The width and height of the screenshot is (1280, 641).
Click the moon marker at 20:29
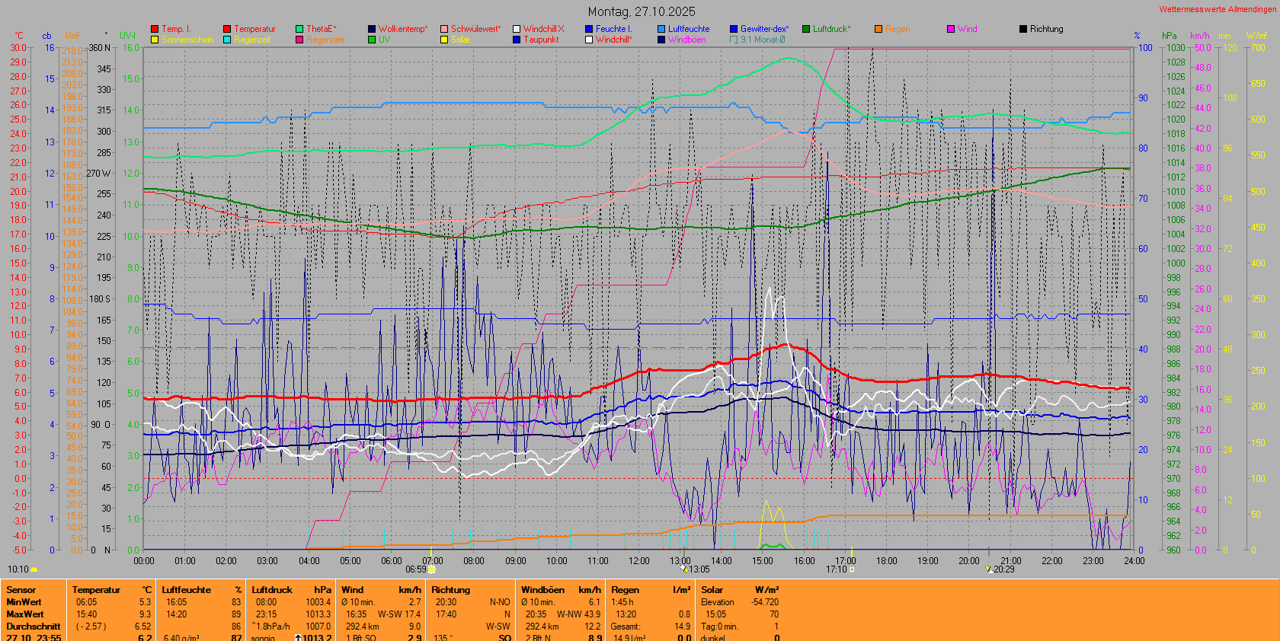click(x=989, y=569)
